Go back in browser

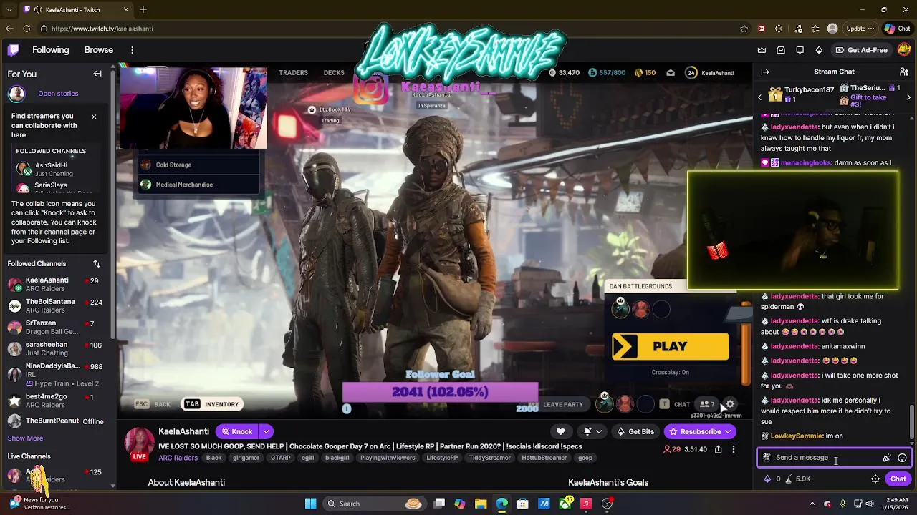[9, 29]
